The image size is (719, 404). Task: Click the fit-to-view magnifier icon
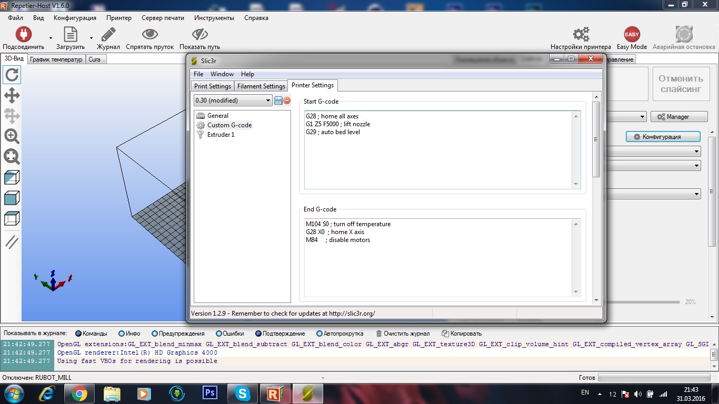click(x=12, y=156)
